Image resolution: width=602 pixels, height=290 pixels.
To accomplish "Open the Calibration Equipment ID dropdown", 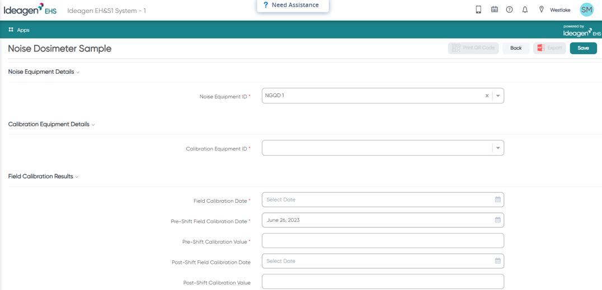I will coord(383,148).
